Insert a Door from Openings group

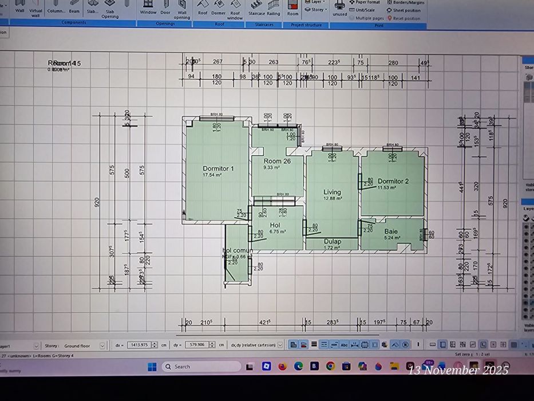(x=165, y=7)
